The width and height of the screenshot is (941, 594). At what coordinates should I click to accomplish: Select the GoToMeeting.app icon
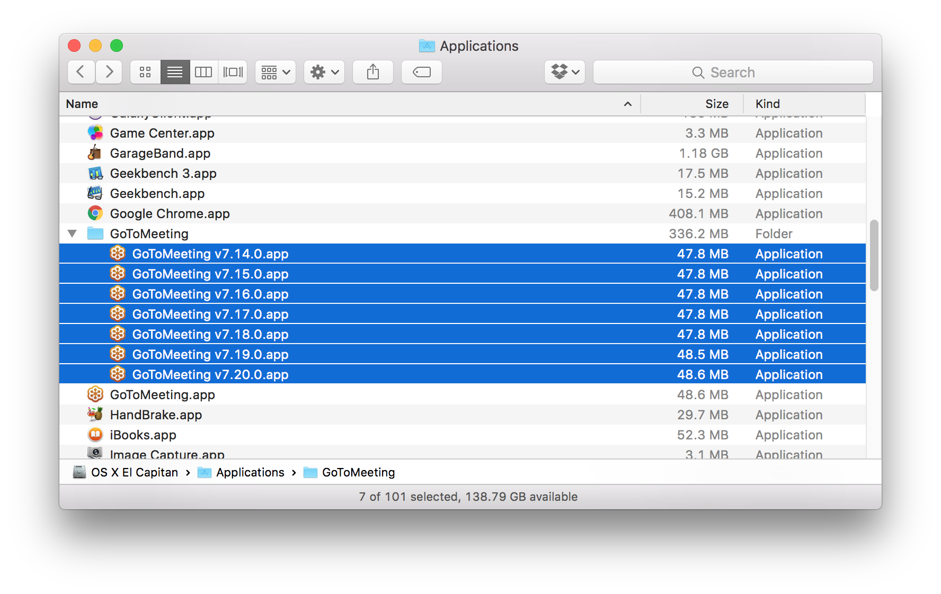coord(95,394)
